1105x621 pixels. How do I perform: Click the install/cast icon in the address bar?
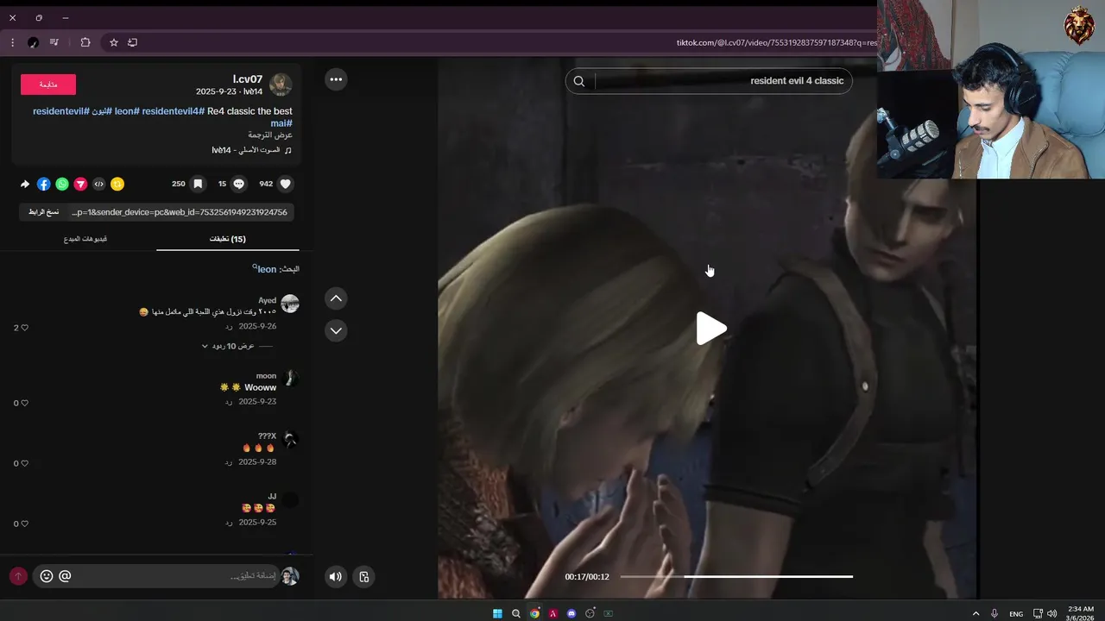tap(132, 42)
